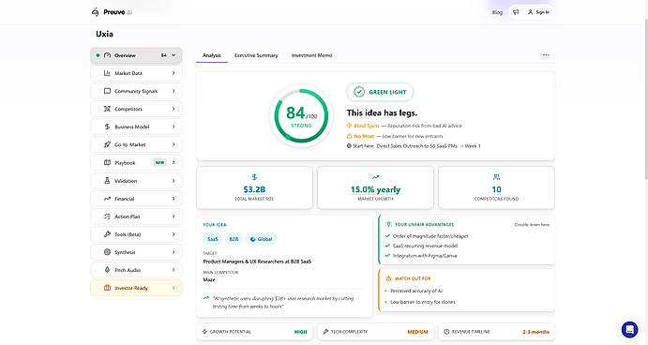The height and width of the screenshot is (345, 648).
Task: Click the page vertical scrollbar
Action: [646, 99]
